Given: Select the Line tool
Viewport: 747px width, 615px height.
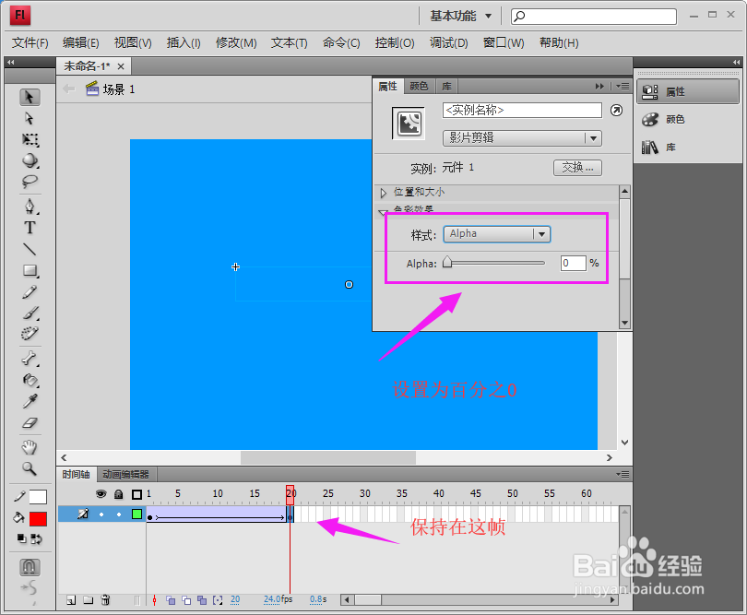Looking at the screenshot, I should 30,249.
